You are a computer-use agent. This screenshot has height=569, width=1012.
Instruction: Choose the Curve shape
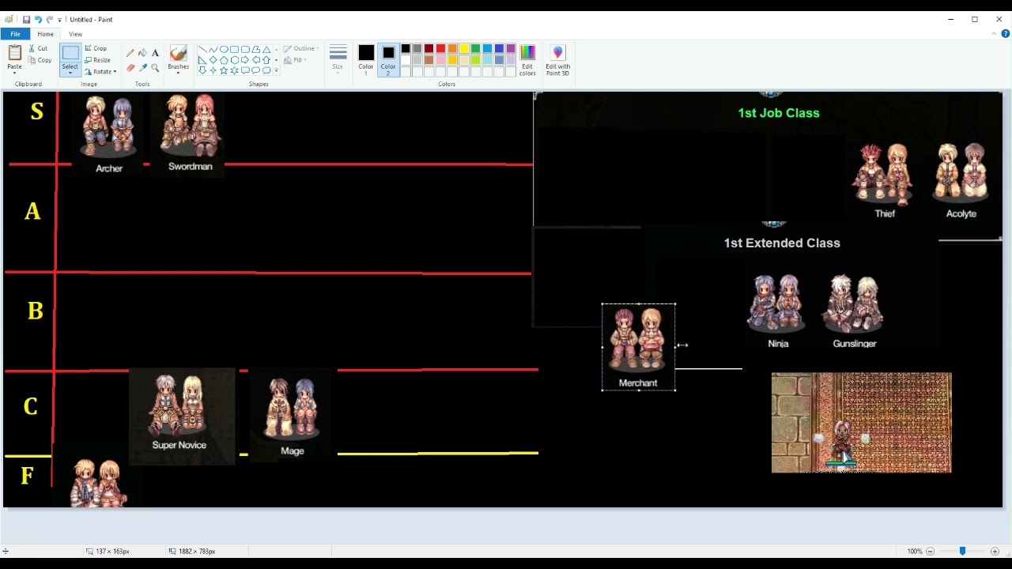213,49
